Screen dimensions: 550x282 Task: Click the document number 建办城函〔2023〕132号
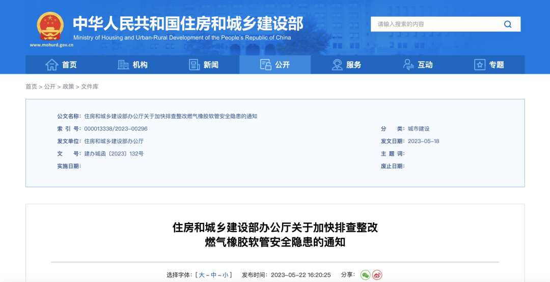pos(114,154)
